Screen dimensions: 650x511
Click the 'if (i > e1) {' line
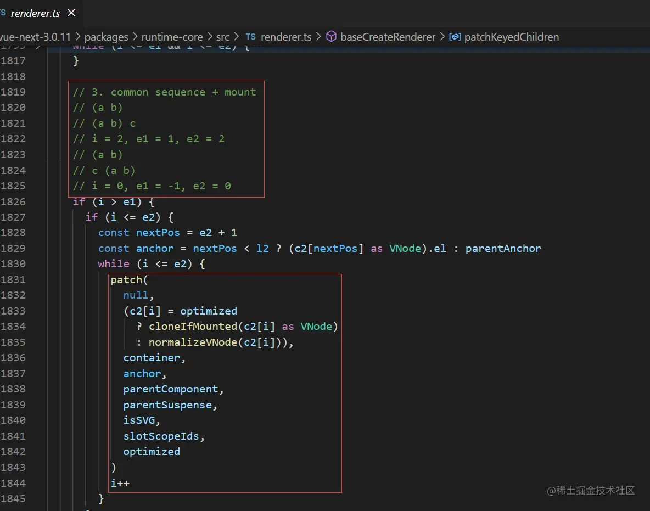114,202
